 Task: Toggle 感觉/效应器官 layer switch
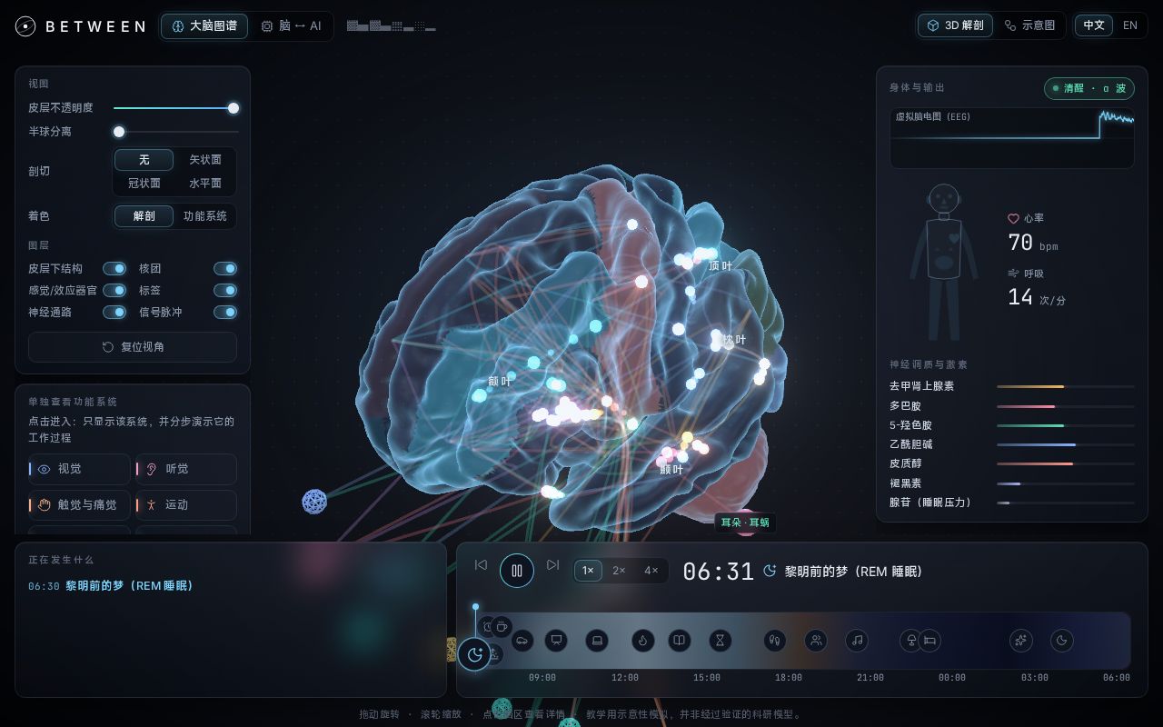[x=114, y=290]
